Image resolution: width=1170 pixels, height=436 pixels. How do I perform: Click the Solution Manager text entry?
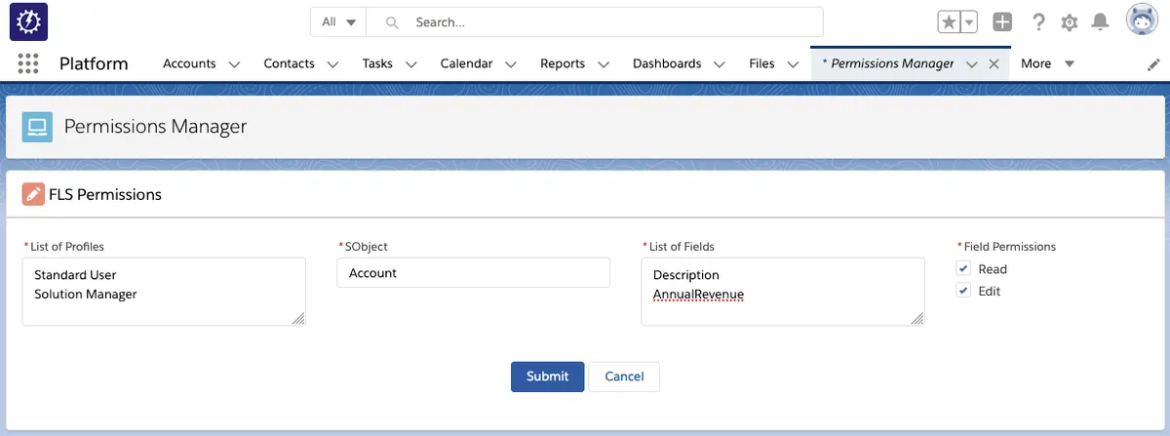tap(86, 294)
